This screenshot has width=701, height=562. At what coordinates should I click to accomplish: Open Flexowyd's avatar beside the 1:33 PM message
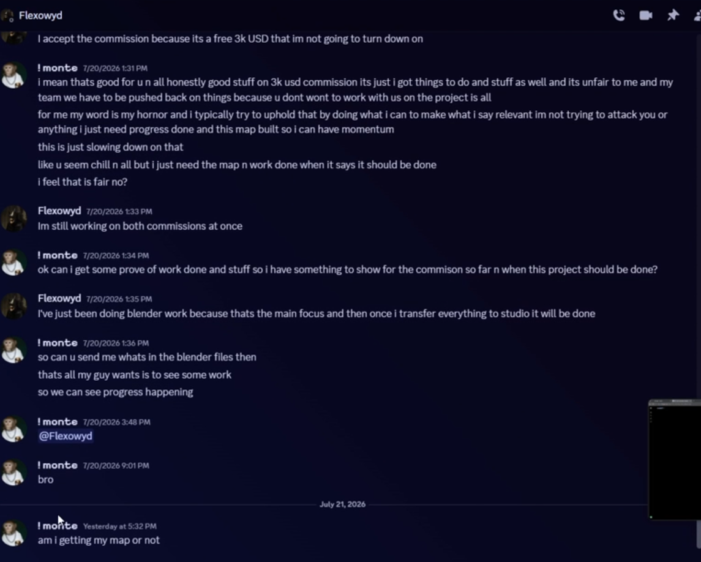tap(13, 218)
